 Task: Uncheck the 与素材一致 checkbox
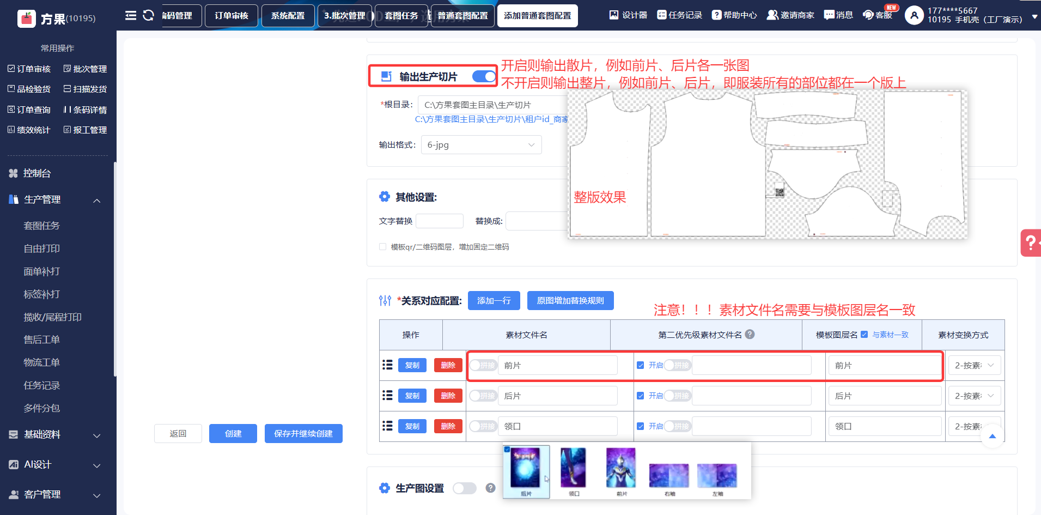(x=865, y=335)
